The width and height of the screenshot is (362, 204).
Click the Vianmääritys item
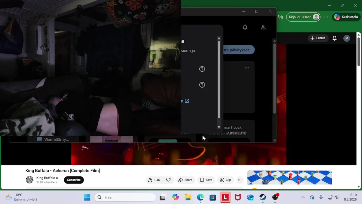coord(53,139)
